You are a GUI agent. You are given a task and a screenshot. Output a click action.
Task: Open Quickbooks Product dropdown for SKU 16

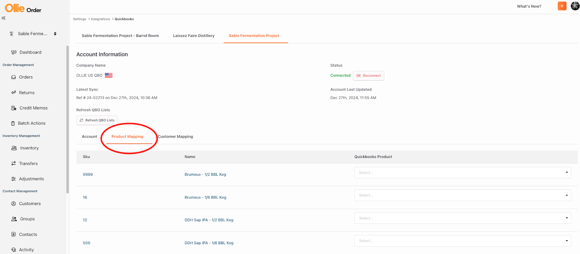(x=463, y=195)
